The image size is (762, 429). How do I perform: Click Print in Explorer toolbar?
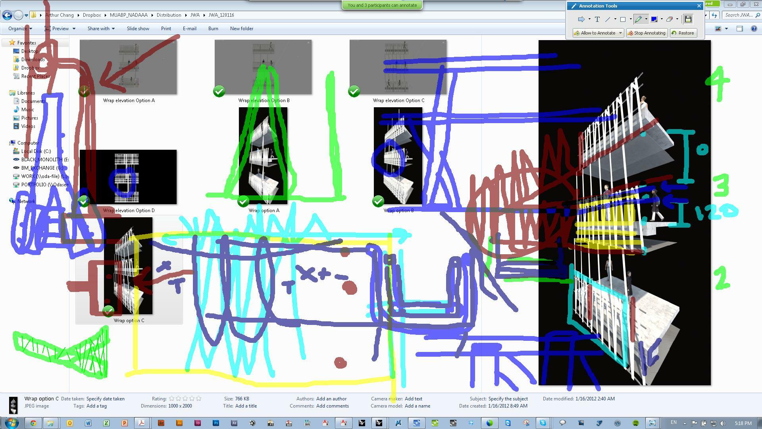166,29
